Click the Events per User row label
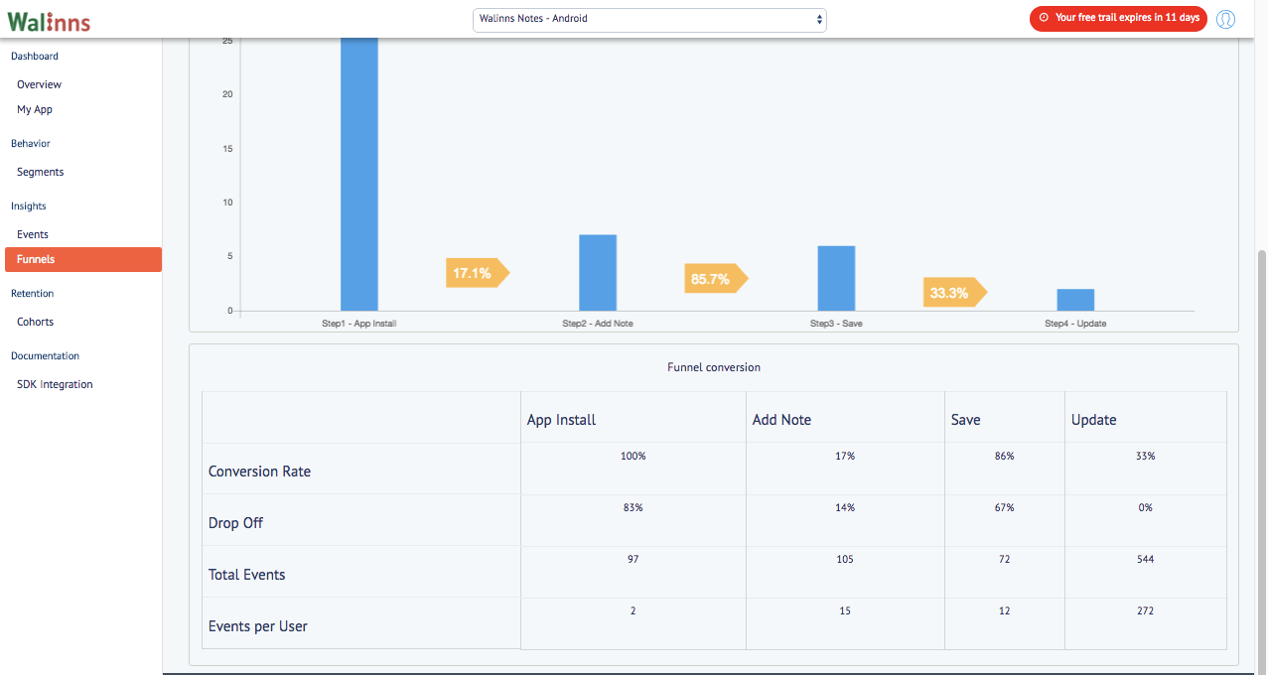This screenshot has width=1268, height=675. [x=257, y=626]
